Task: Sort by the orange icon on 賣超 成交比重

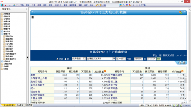Action: (182, 71)
